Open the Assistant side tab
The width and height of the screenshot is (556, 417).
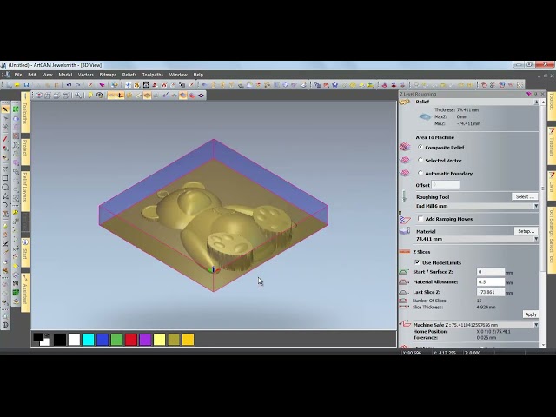pyautogui.click(x=25, y=292)
